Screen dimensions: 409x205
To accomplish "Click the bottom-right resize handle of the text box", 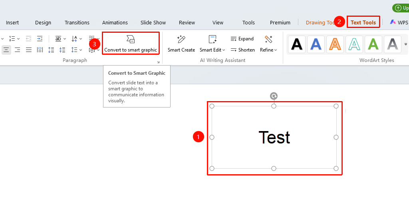I will [x=336, y=169].
